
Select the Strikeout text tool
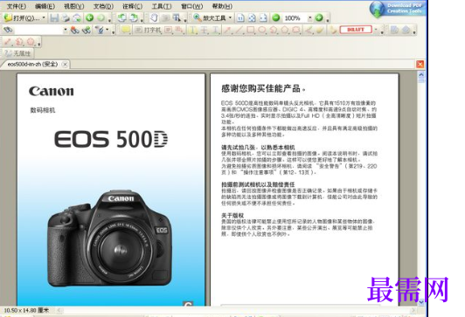click(x=205, y=30)
